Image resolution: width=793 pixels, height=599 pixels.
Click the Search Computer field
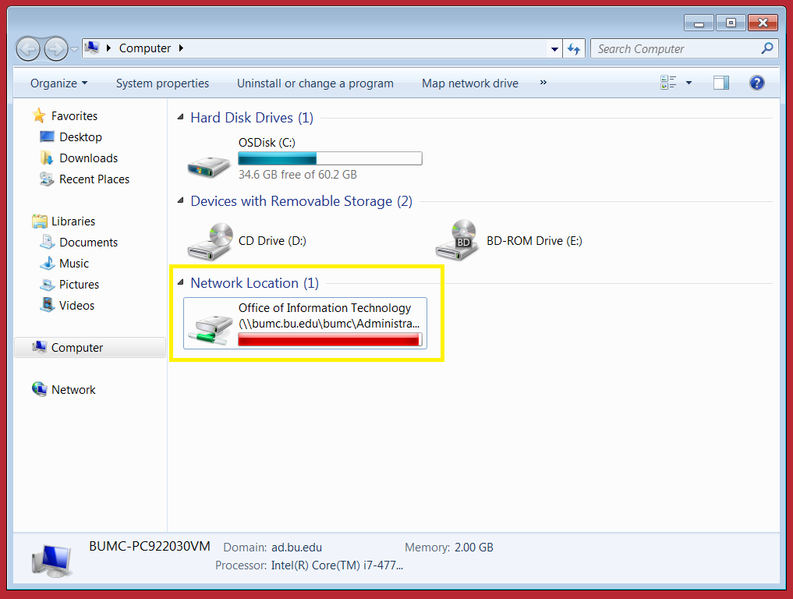pos(684,48)
